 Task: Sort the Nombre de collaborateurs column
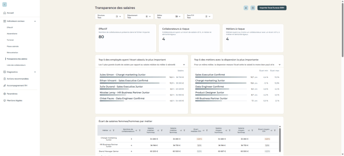pos(136,130)
